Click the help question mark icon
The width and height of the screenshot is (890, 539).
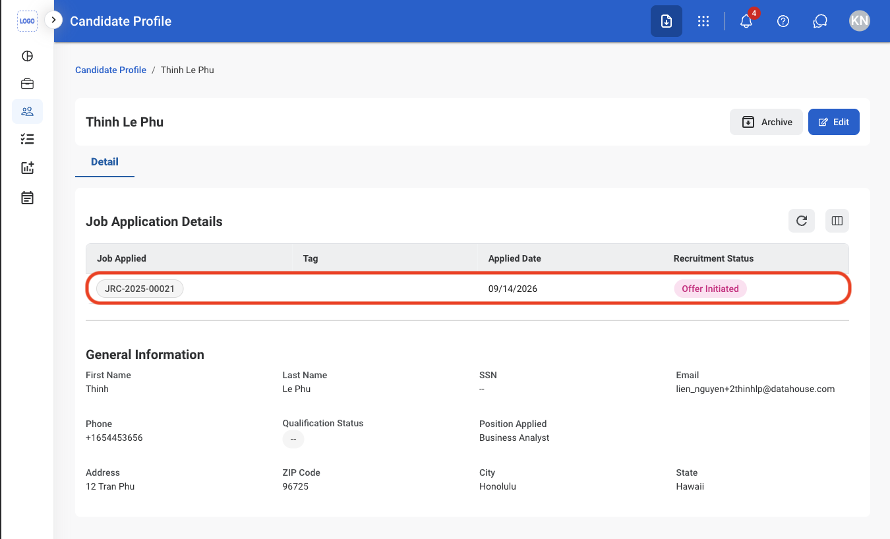(x=783, y=21)
